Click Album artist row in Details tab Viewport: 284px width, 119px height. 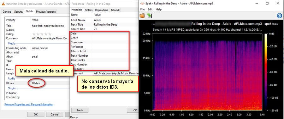37,52
